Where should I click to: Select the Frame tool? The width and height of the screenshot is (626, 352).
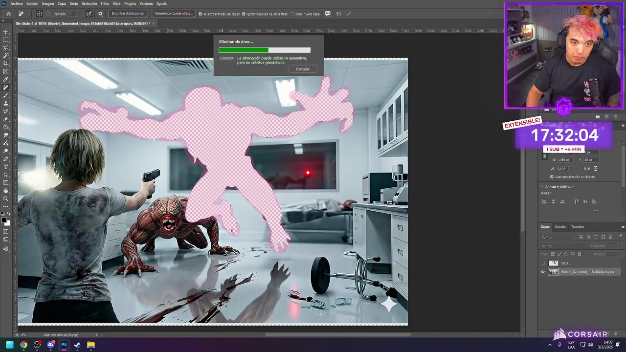coord(6,71)
